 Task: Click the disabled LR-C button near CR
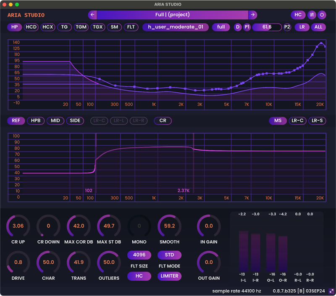coord(99,121)
